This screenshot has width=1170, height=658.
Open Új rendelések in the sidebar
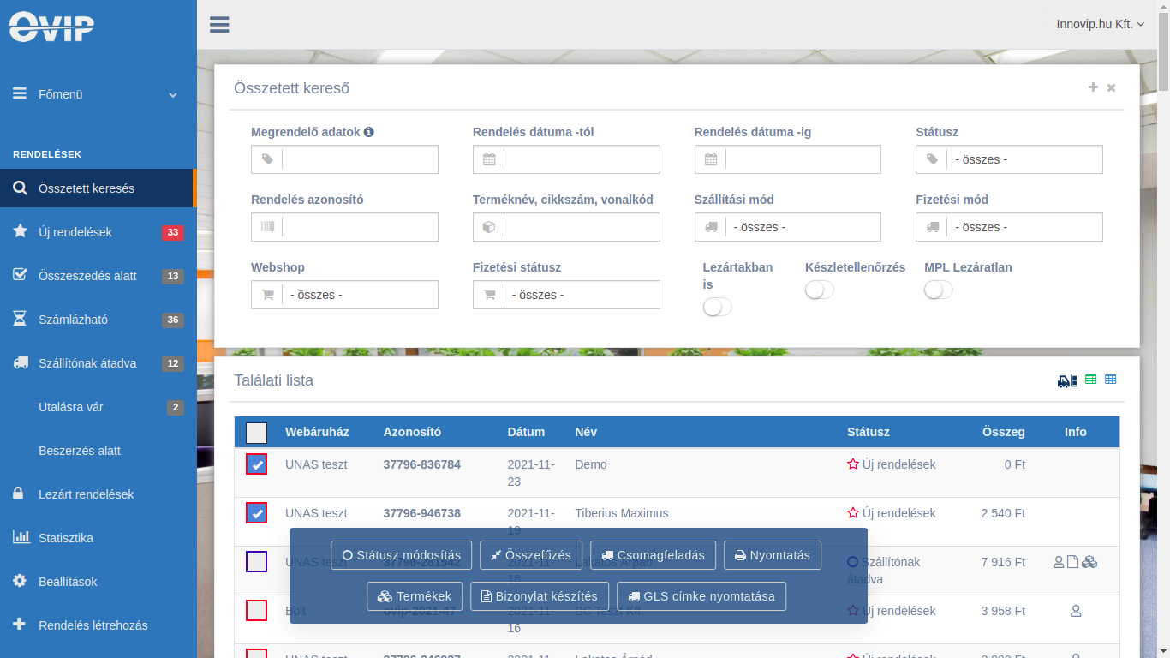[98, 232]
